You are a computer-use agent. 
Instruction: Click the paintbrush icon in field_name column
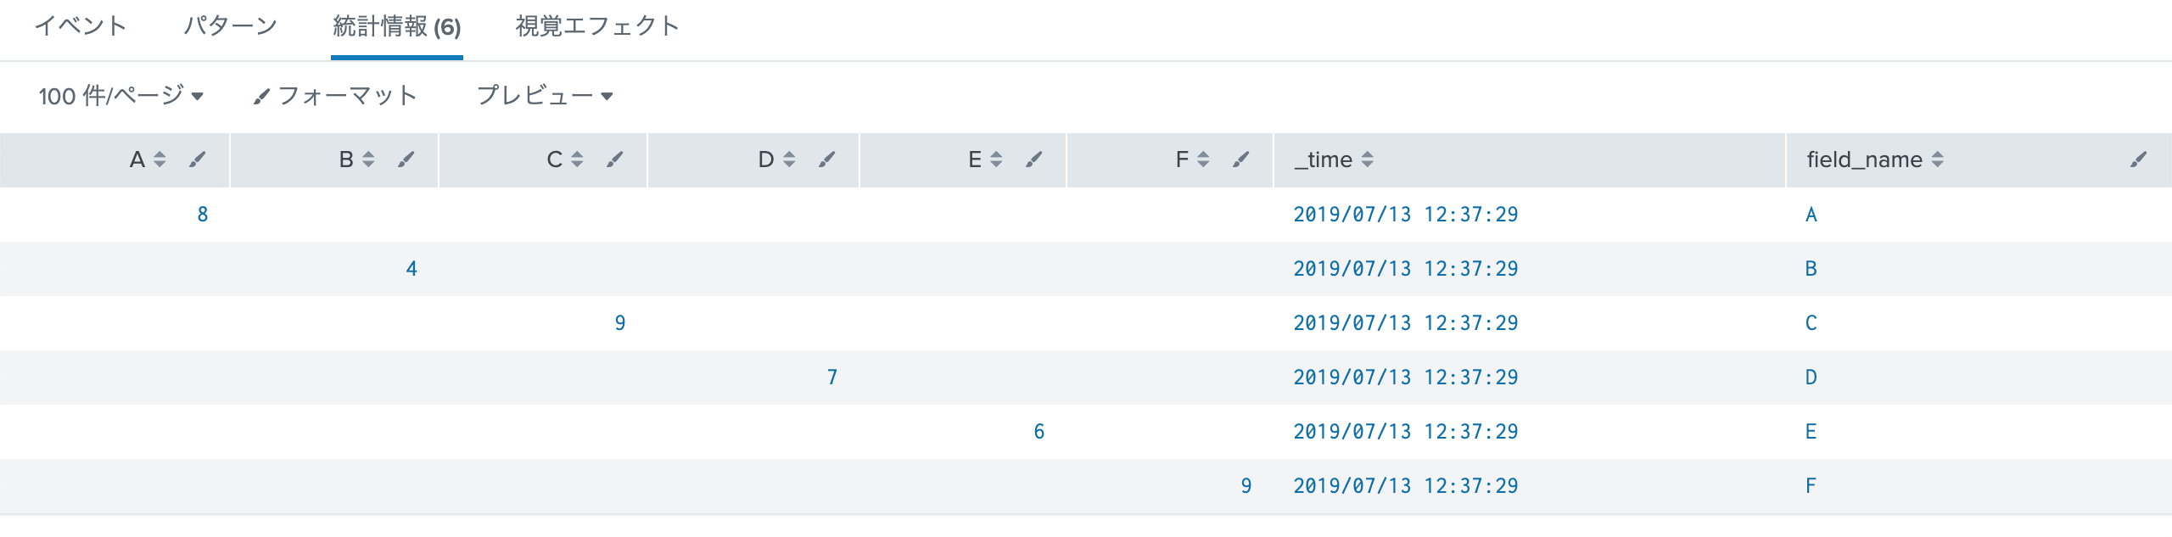(x=2139, y=159)
